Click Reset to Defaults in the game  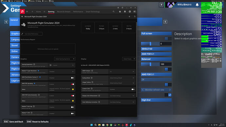click(38, 122)
